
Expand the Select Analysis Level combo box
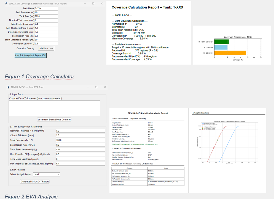point(46,175)
